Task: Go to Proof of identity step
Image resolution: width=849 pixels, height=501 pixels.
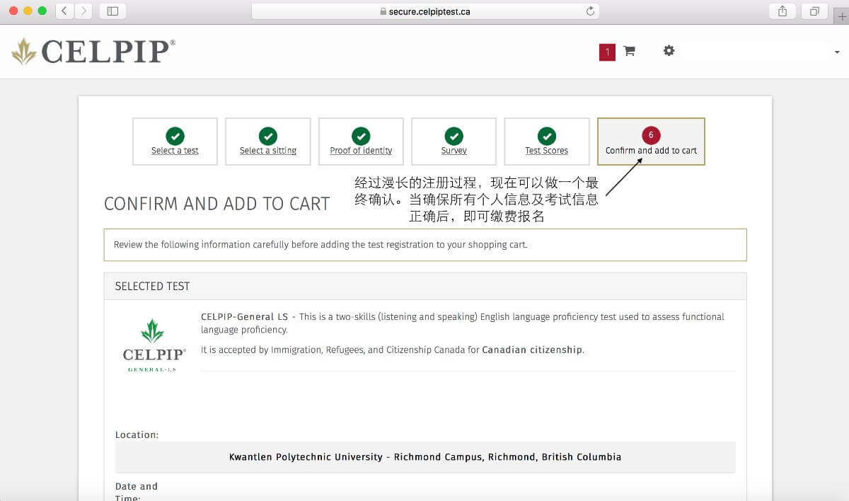Action: (x=361, y=142)
